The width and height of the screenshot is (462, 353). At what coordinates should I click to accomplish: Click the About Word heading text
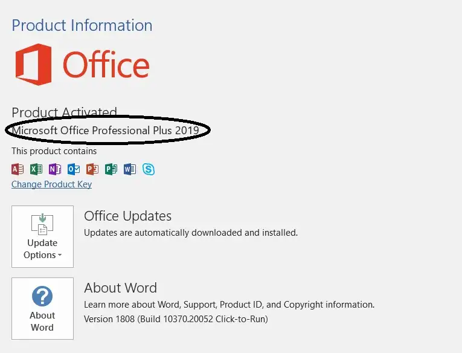pyautogui.click(x=120, y=288)
